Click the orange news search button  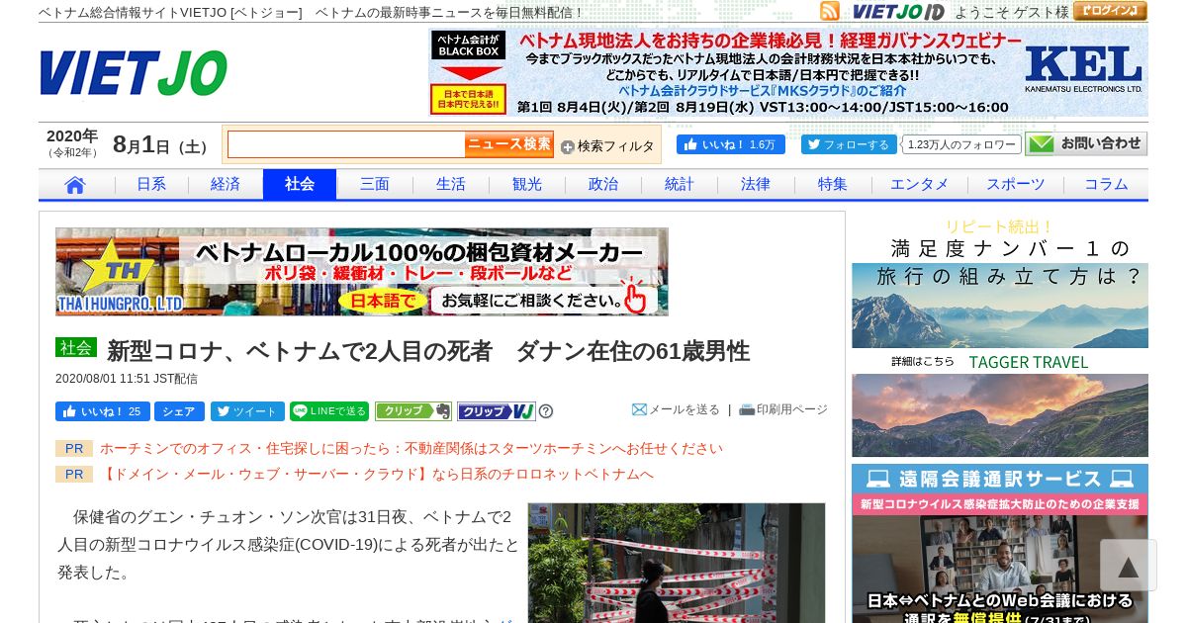pos(509,144)
